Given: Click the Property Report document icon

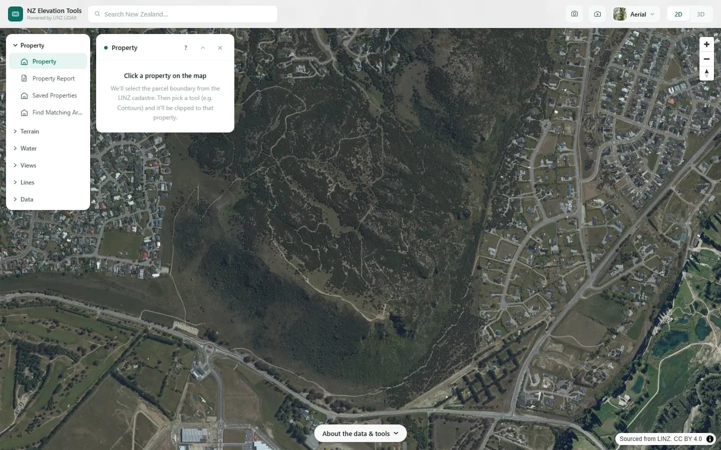Looking at the screenshot, I should coord(24,78).
